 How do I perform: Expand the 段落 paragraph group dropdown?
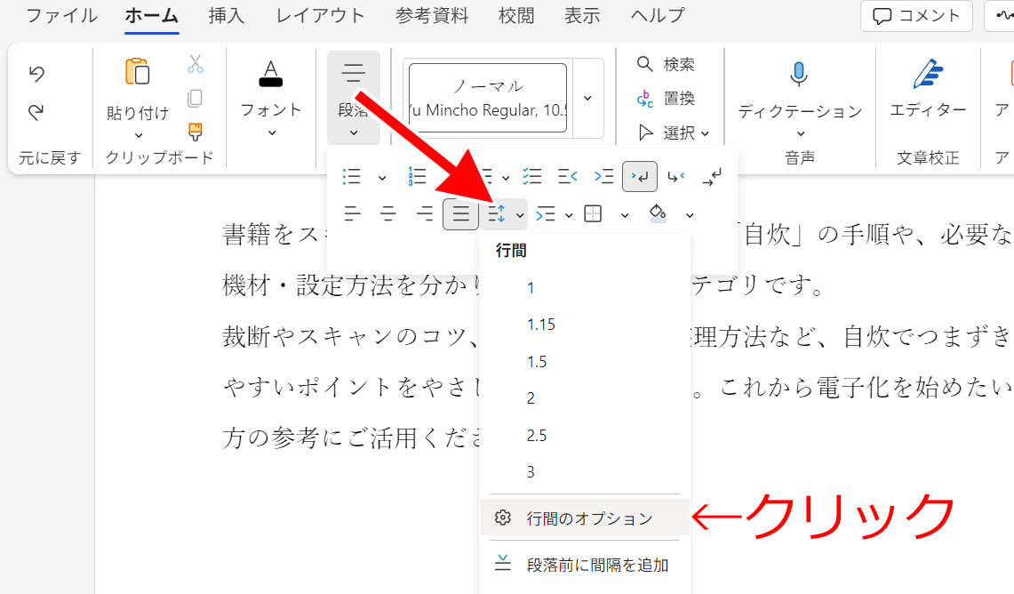(353, 132)
